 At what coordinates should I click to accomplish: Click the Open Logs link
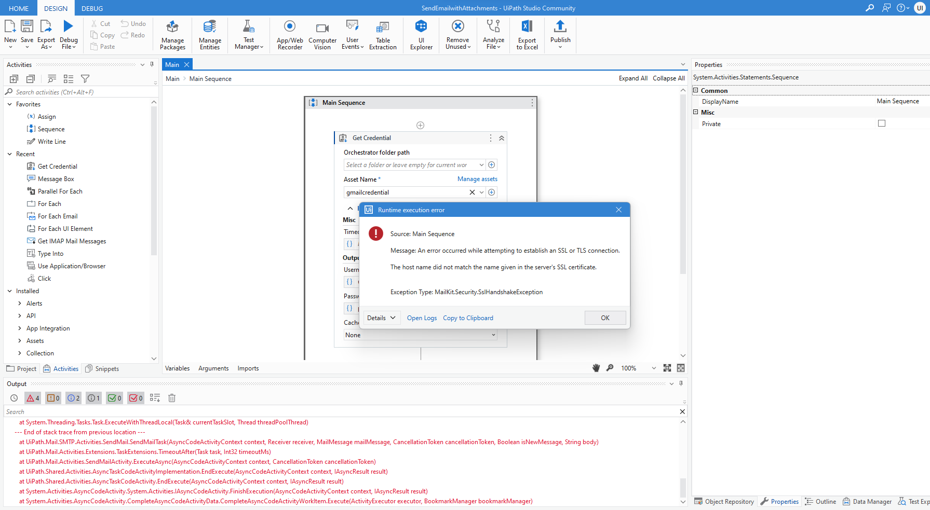click(422, 318)
